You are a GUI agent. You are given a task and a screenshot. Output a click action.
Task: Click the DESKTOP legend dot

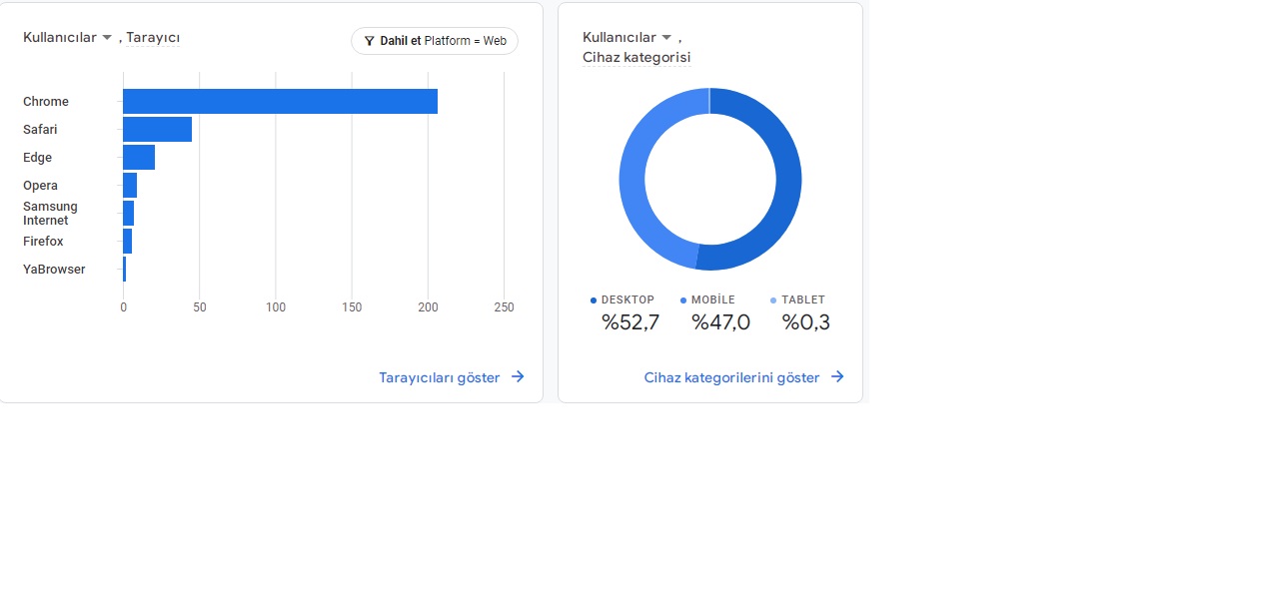click(x=594, y=300)
